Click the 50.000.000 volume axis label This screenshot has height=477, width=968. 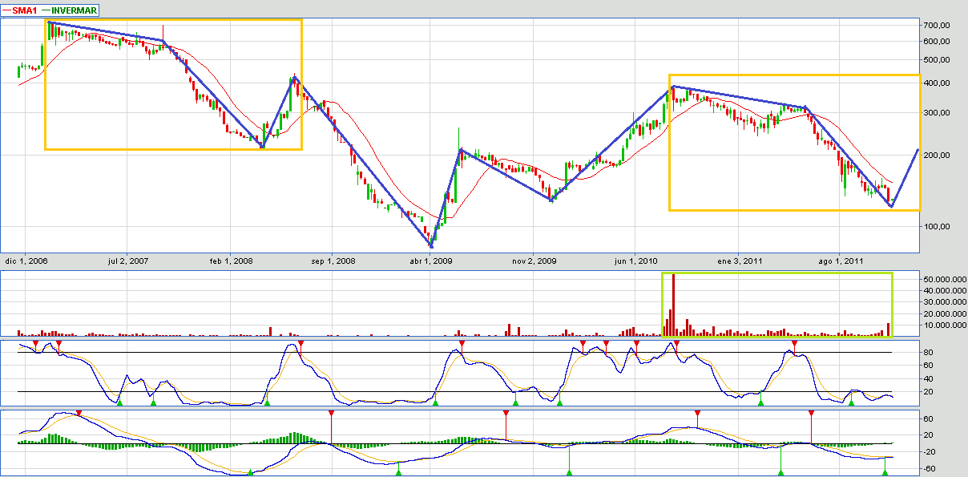[942, 279]
